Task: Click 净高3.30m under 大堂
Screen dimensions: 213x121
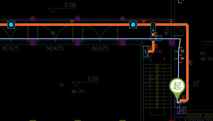Action: 78,92
